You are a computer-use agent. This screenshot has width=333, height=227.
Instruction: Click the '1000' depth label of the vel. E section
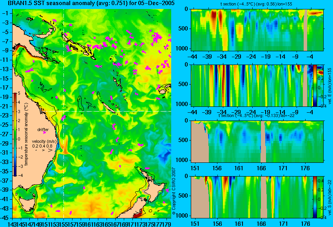point(182,104)
